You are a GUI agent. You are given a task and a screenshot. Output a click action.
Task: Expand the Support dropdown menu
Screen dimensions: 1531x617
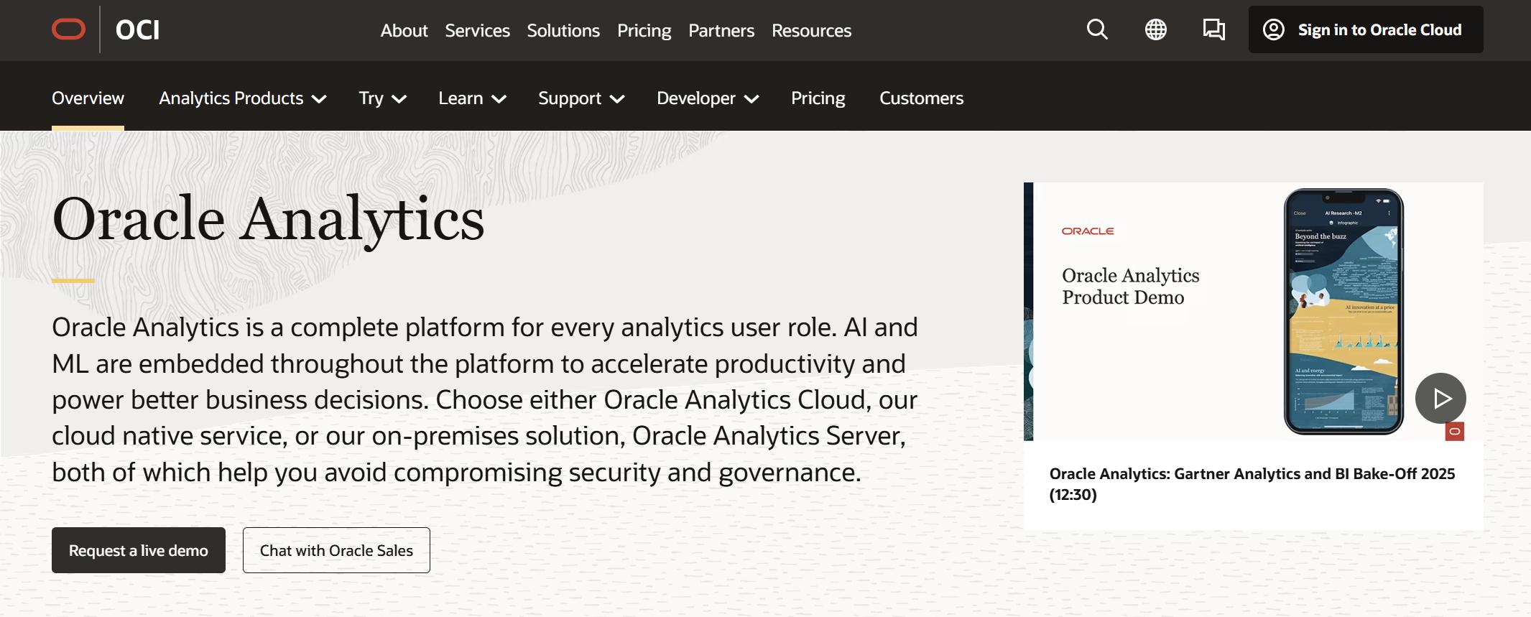[x=581, y=98]
